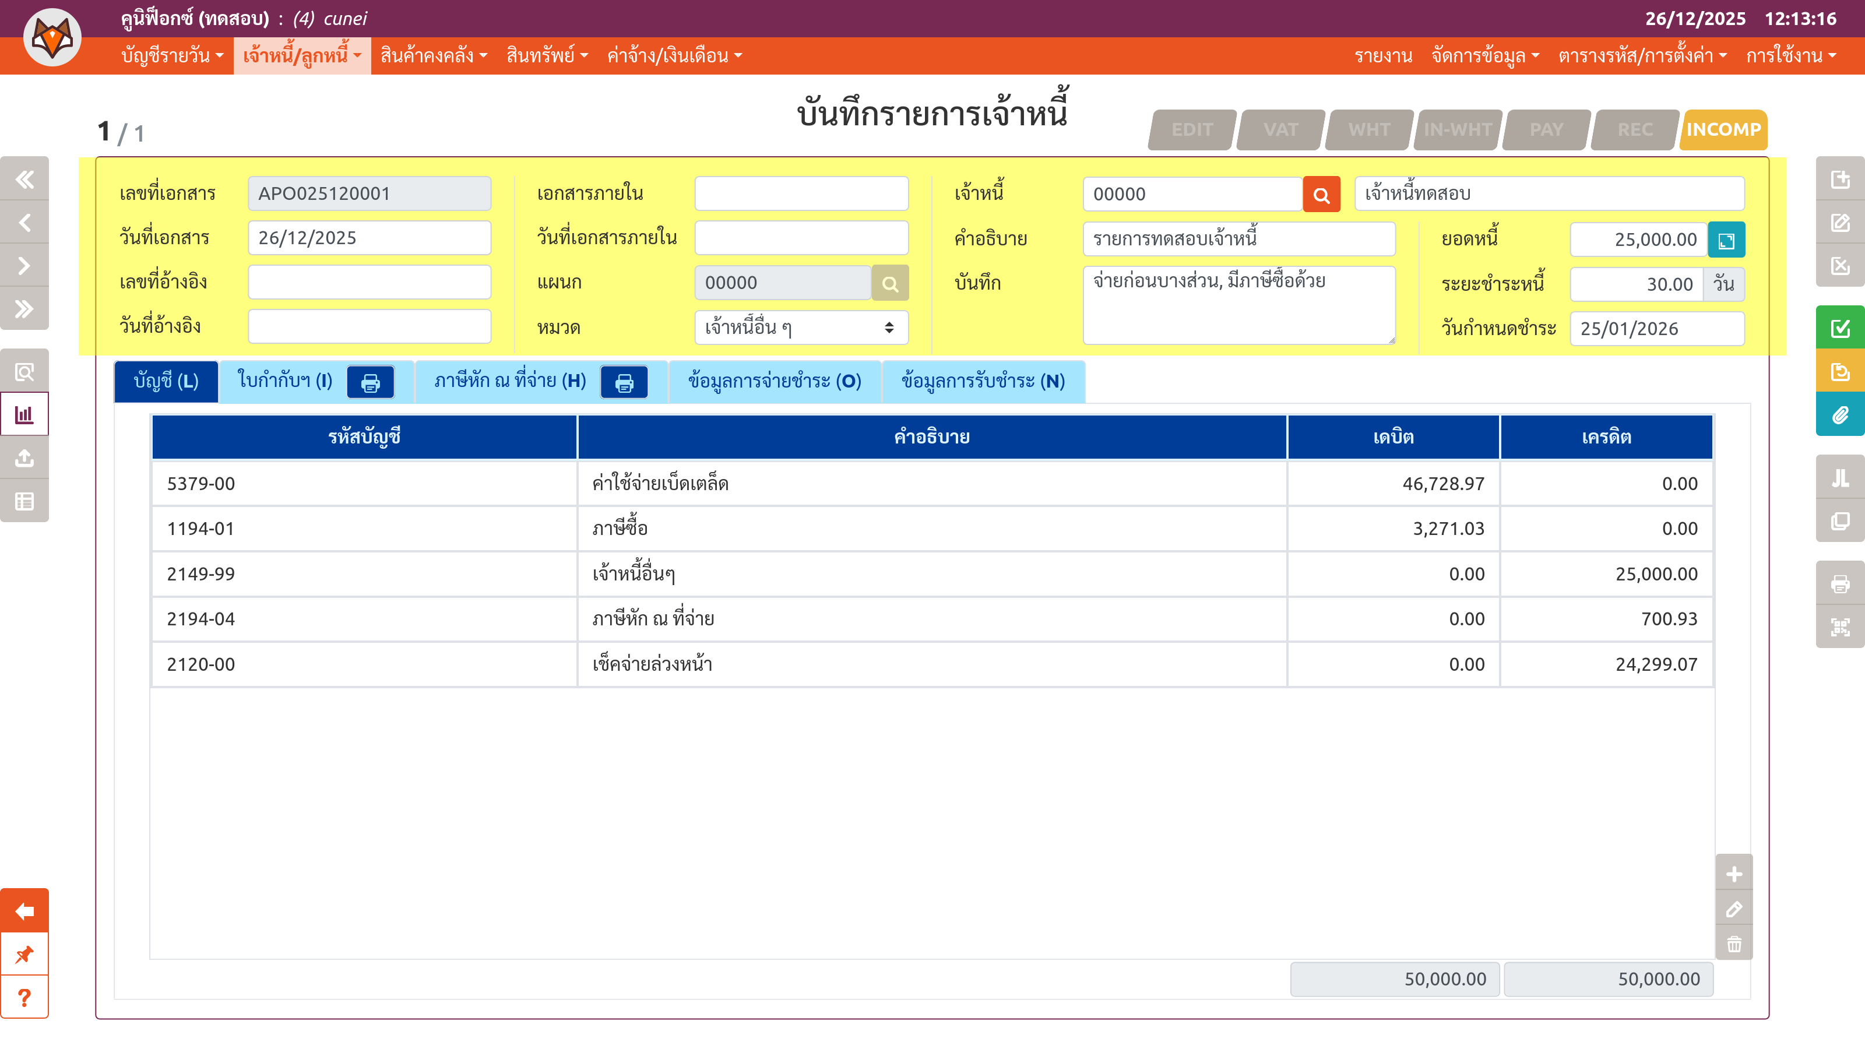
Task: Print the ใบกำกับฯ tab document
Action: pos(370,382)
